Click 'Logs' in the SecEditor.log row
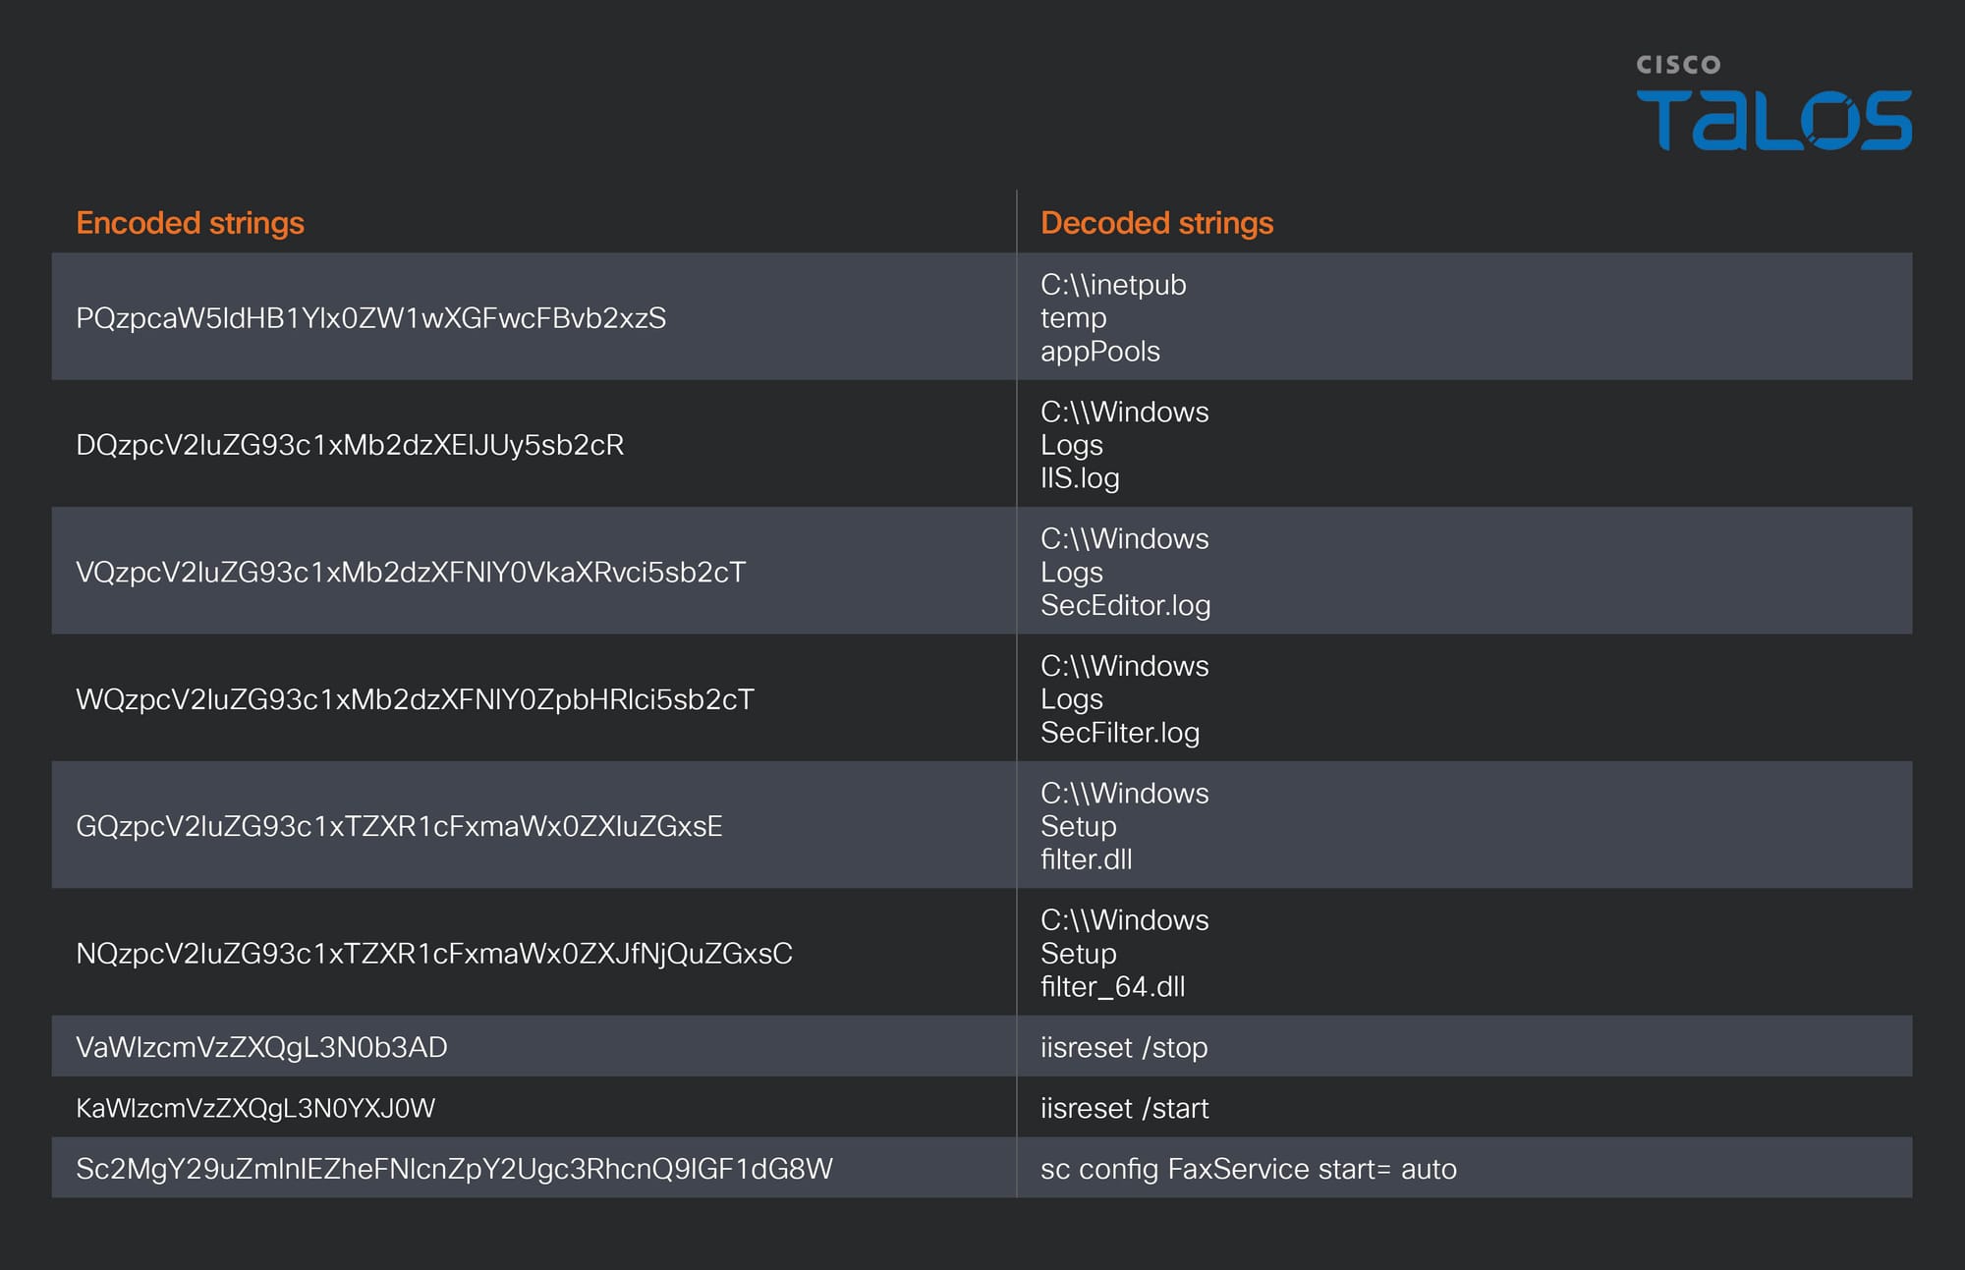Screen dimensions: 1965x1270 point(1072,573)
